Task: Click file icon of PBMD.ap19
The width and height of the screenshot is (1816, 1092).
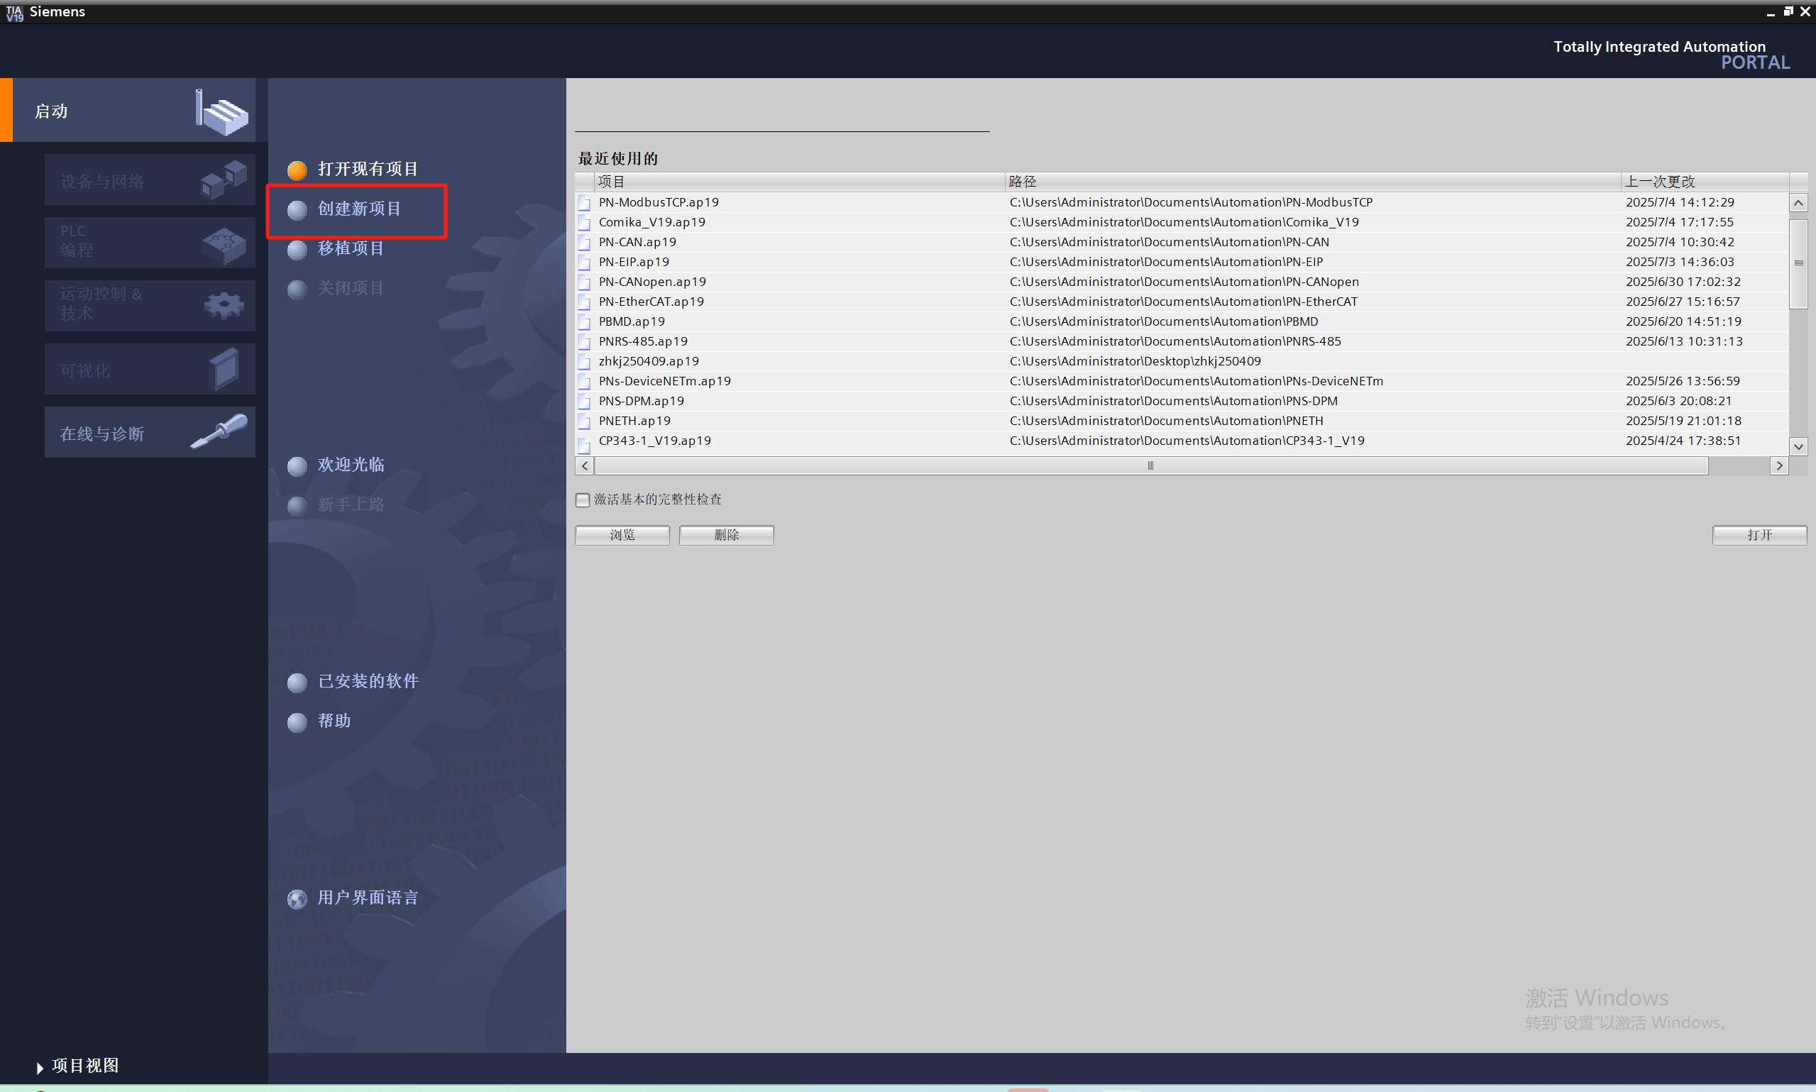Action: [x=584, y=323]
